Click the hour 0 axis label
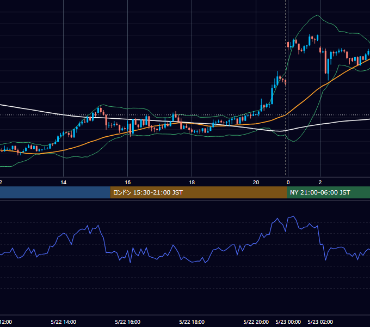Screen dimensions: 370x327 pyautogui.click(x=288, y=183)
